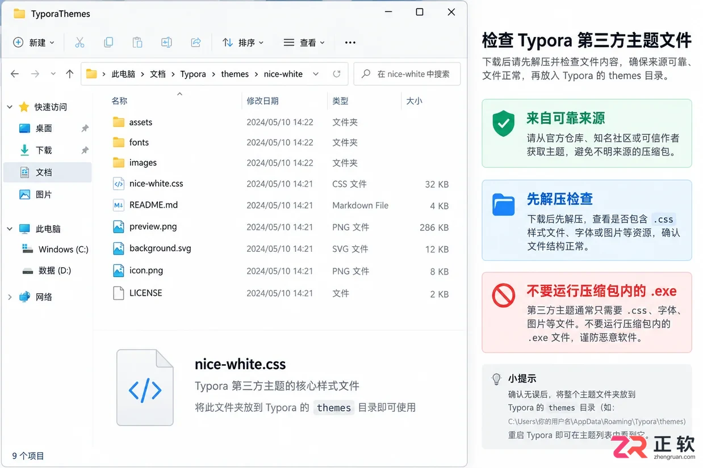Click the lightbulb 小提示 icon

click(x=496, y=379)
